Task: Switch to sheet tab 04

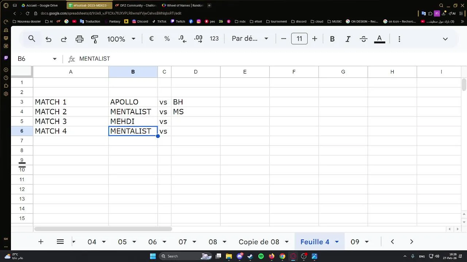Action: click(x=92, y=242)
